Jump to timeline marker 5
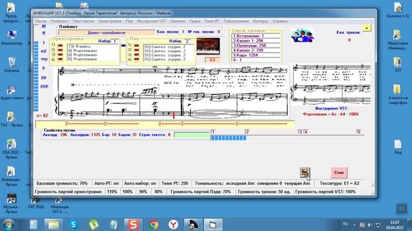The width and height of the screenshot is (412, 231). click(359, 132)
